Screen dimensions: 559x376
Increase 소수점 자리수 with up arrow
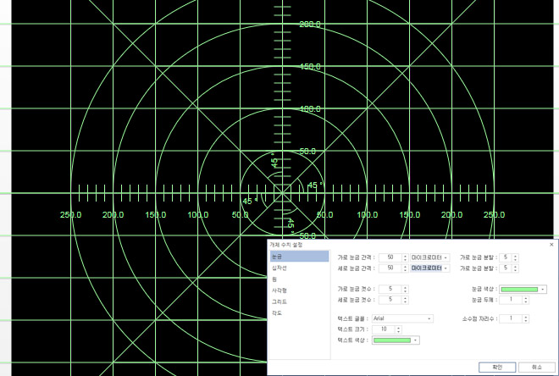pos(525,317)
